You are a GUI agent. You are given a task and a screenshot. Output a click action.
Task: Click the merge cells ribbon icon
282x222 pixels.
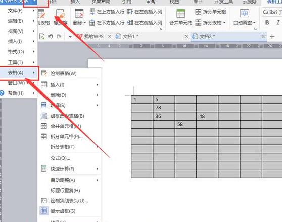click(x=180, y=14)
